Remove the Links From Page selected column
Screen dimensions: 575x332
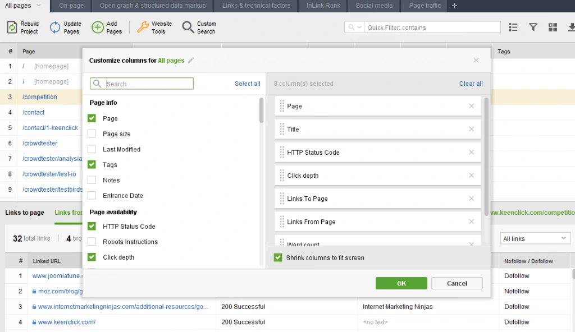[472, 222]
